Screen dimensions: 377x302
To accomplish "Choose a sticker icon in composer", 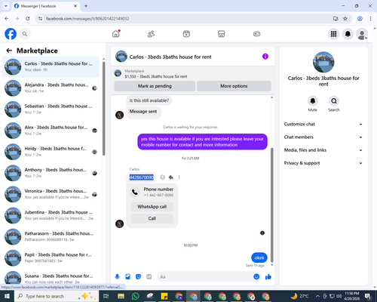I will [138, 277].
